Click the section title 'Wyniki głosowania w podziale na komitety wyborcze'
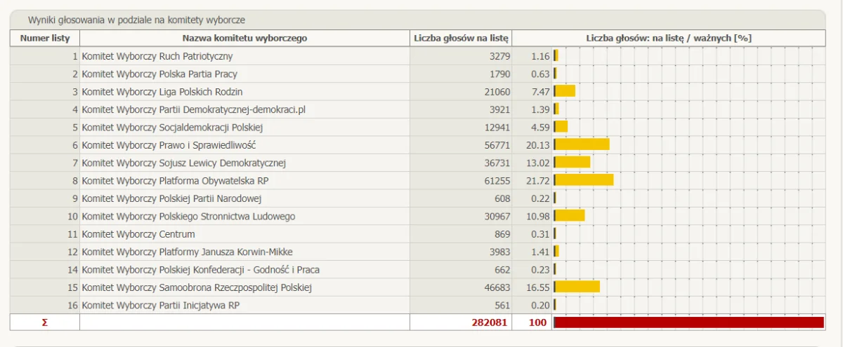The image size is (843, 347). point(136,20)
